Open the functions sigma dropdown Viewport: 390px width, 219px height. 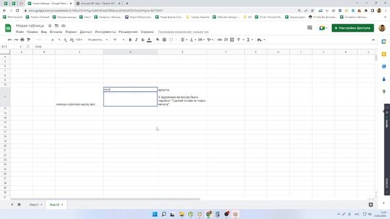(249, 40)
